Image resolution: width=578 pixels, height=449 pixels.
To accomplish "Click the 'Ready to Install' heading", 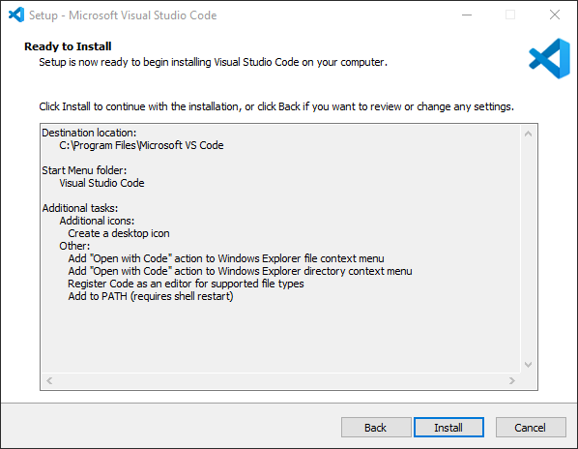I will (68, 46).
